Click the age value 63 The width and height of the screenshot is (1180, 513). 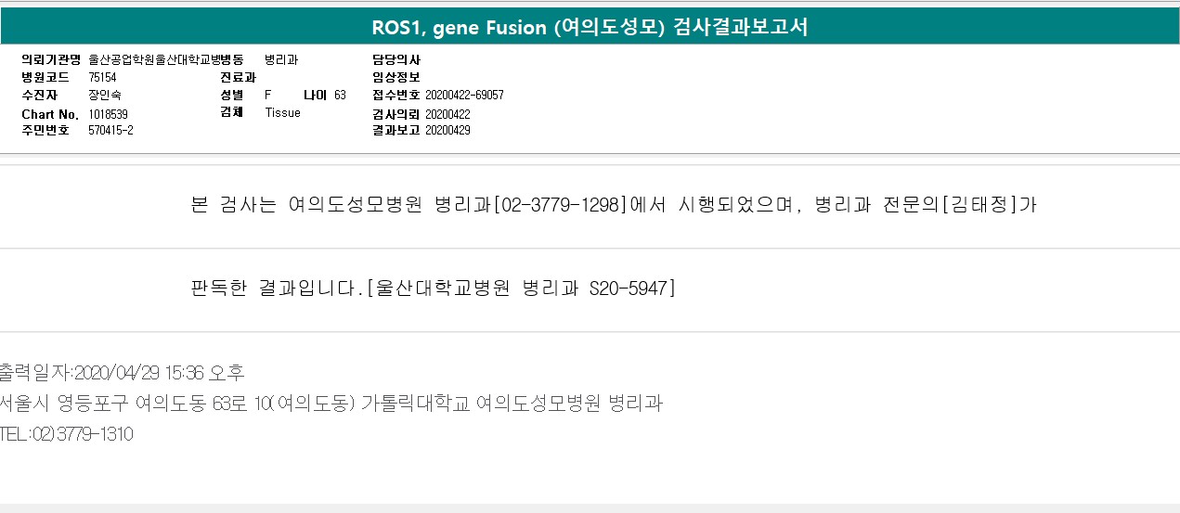340,95
